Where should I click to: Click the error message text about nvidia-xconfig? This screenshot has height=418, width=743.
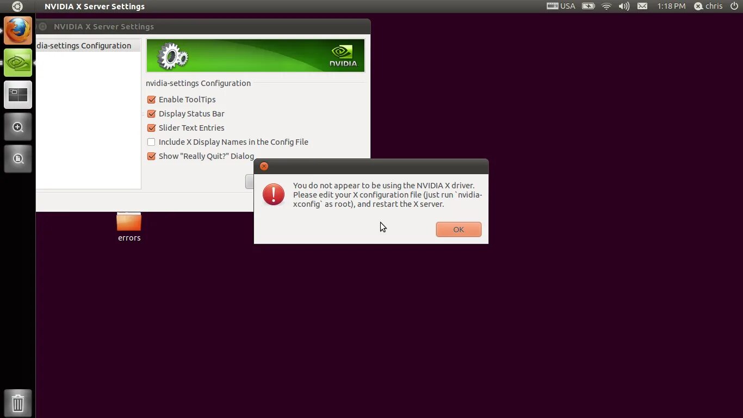[x=387, y=195]
